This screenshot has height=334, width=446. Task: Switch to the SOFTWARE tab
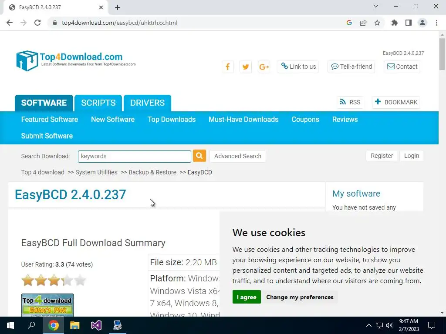(x=44, y=103)
